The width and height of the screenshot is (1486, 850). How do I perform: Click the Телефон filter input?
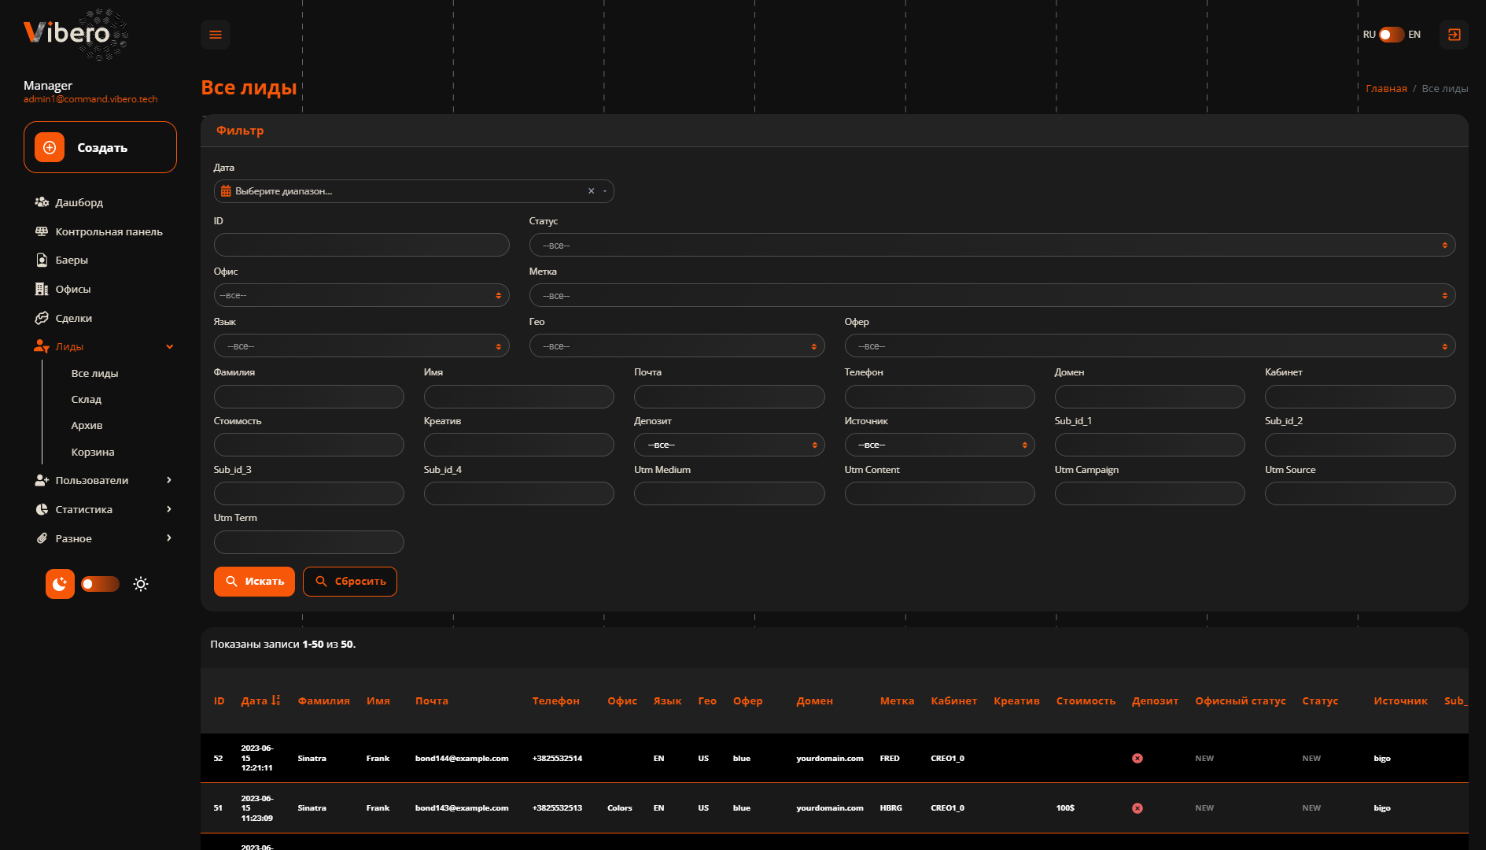939,397
